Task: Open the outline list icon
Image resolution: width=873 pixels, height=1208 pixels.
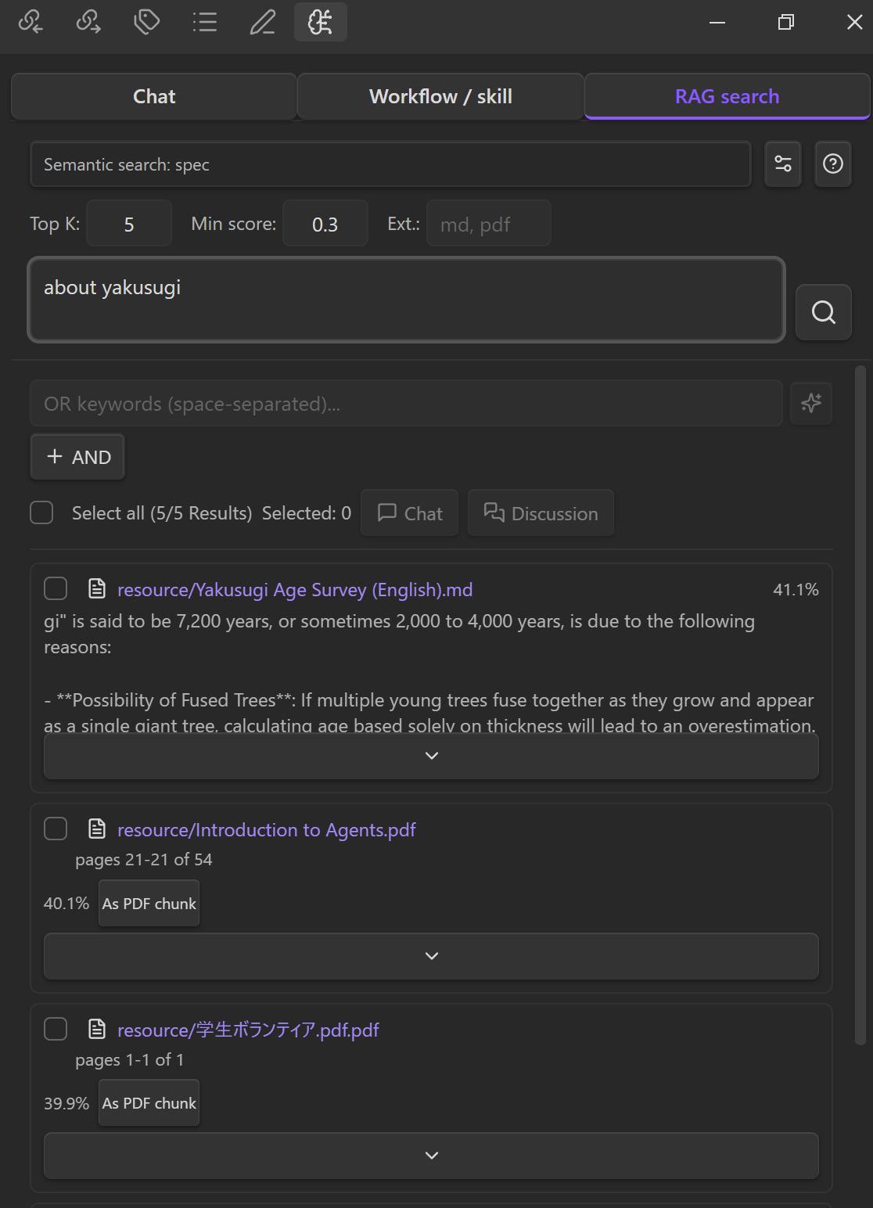Action: [205, 22]
